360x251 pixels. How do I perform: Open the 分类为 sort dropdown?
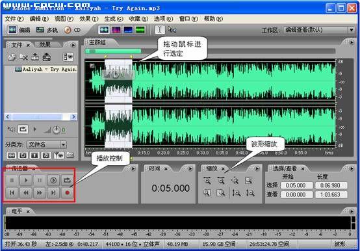(46, 144)
